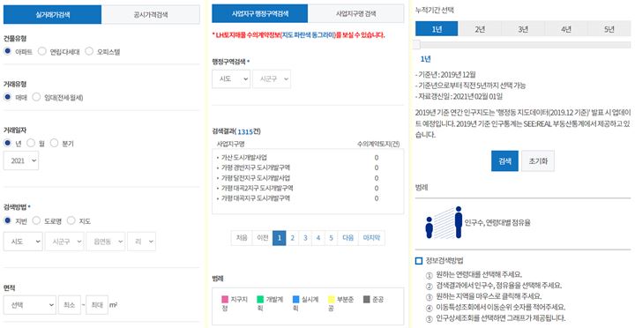The width and height of the screenshot is (635, 328).
Task: Choose 매매 transaction type
Action: (7, 97)
